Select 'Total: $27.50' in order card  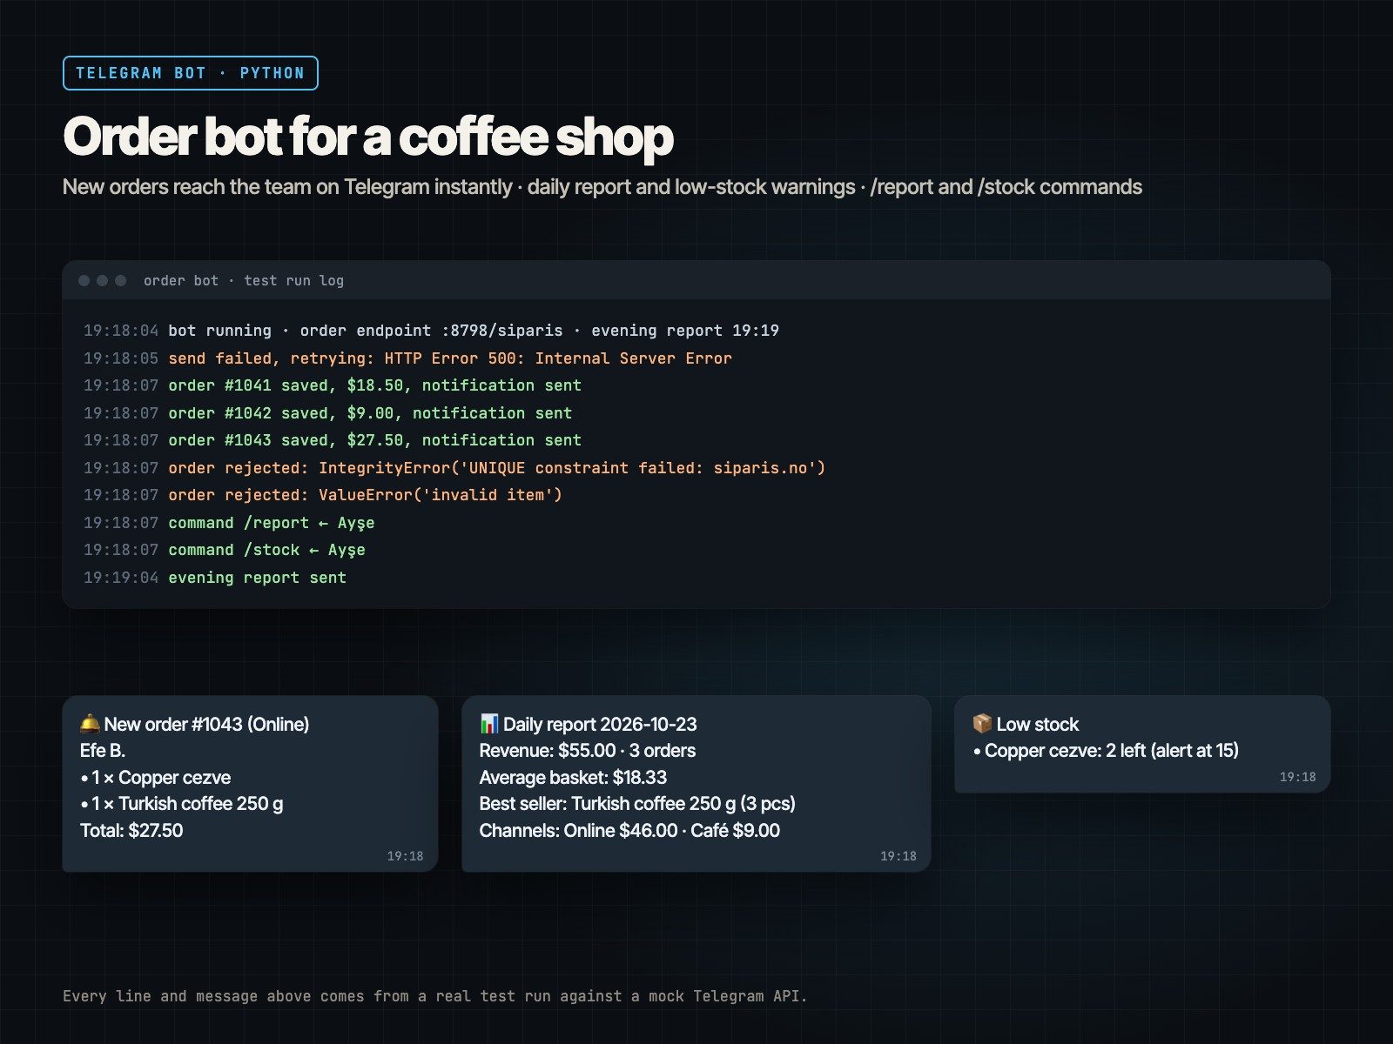point(131,831)
